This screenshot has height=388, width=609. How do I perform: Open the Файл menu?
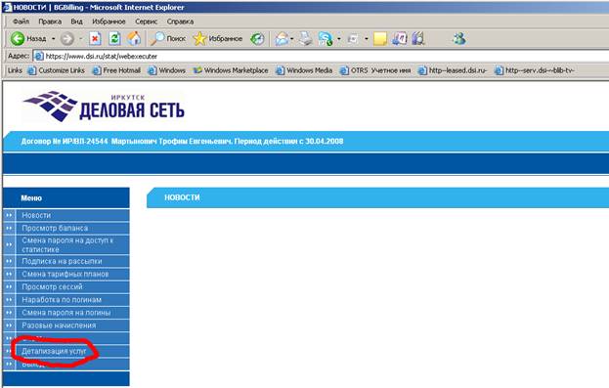[21, 22]
